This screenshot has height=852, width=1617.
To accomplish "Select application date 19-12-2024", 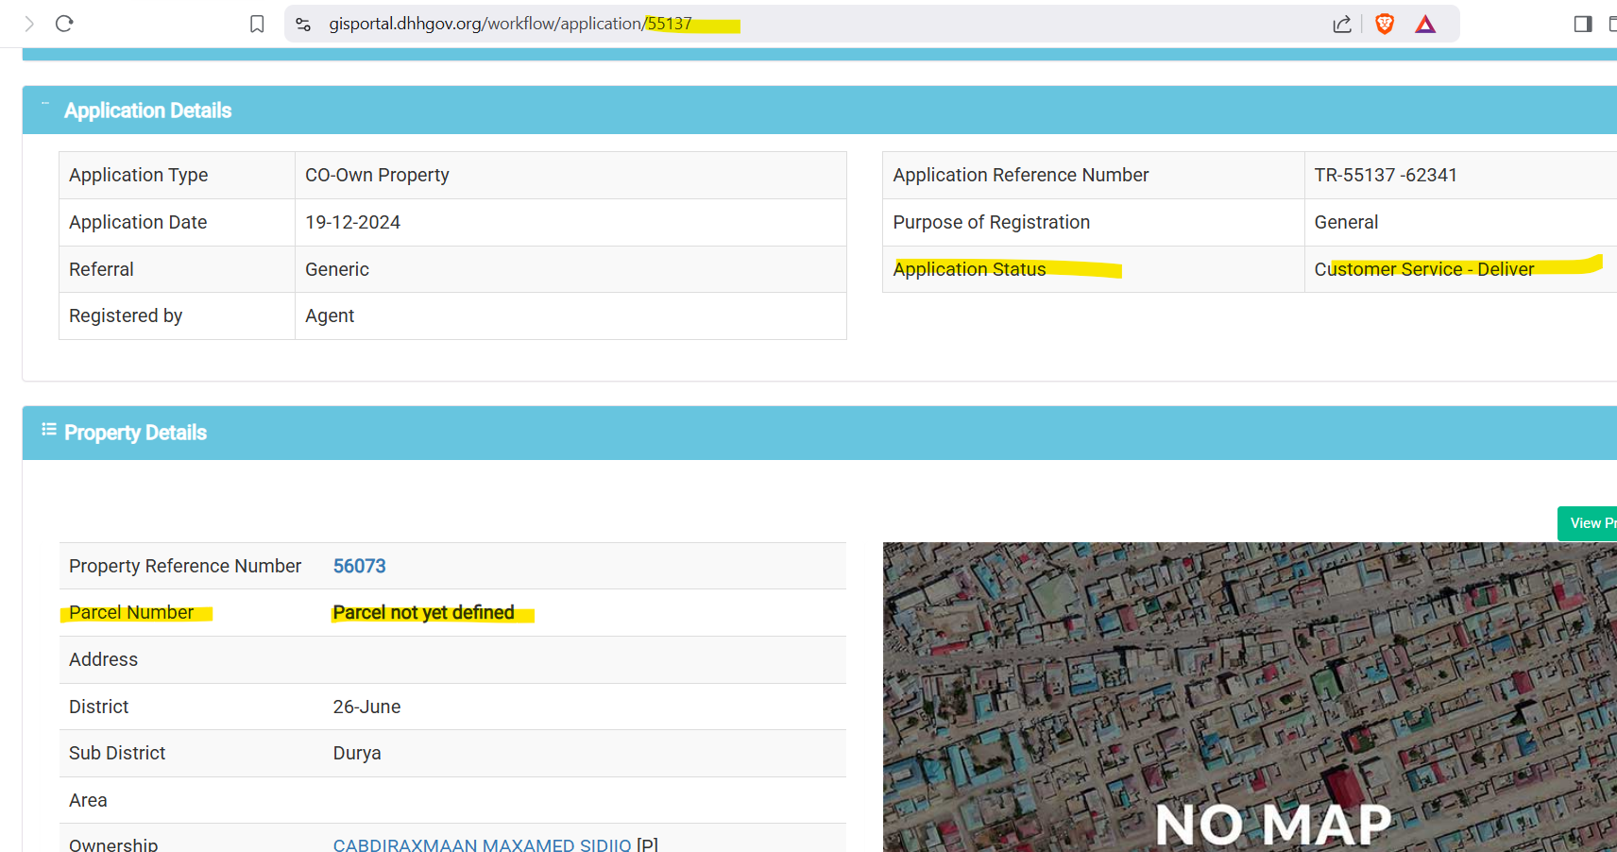I will [352, 222].
